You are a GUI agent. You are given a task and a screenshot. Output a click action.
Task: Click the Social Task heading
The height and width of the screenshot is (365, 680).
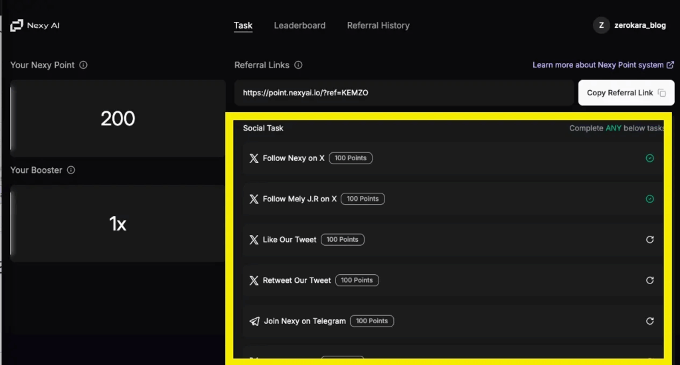263,128
